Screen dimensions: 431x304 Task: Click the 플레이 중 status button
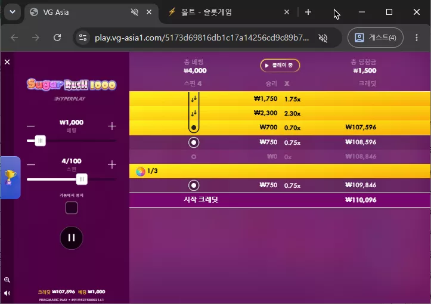[280, 66]
